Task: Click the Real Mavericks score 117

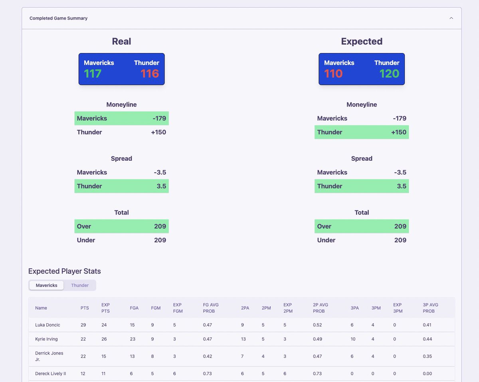Action: point(93,74)
